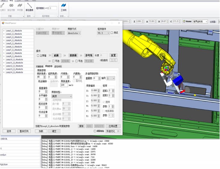Open the third tab after 焊接参数
Screen dimensions: 220x169
click(x=58, y=66)
